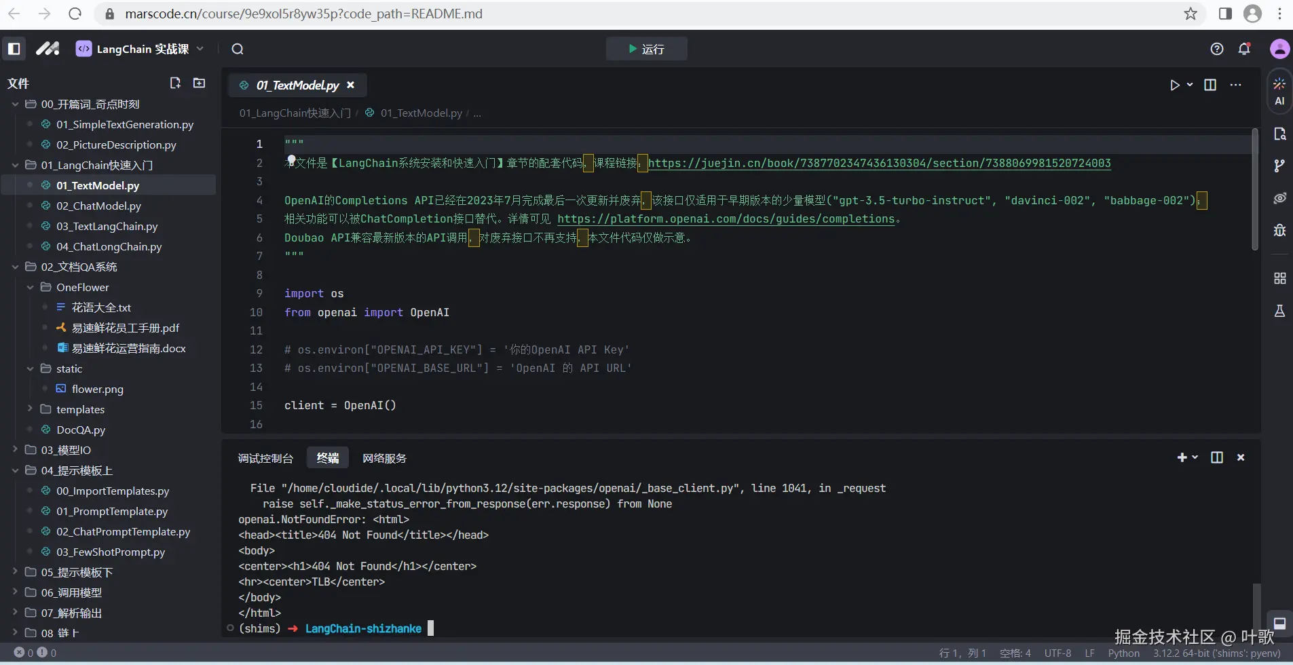Click the source control branch icon
The height and width of the screenshot is (665, 1293).
coord(1279,166)
